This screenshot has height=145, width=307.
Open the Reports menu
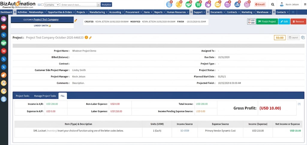(x=159, y=12)
